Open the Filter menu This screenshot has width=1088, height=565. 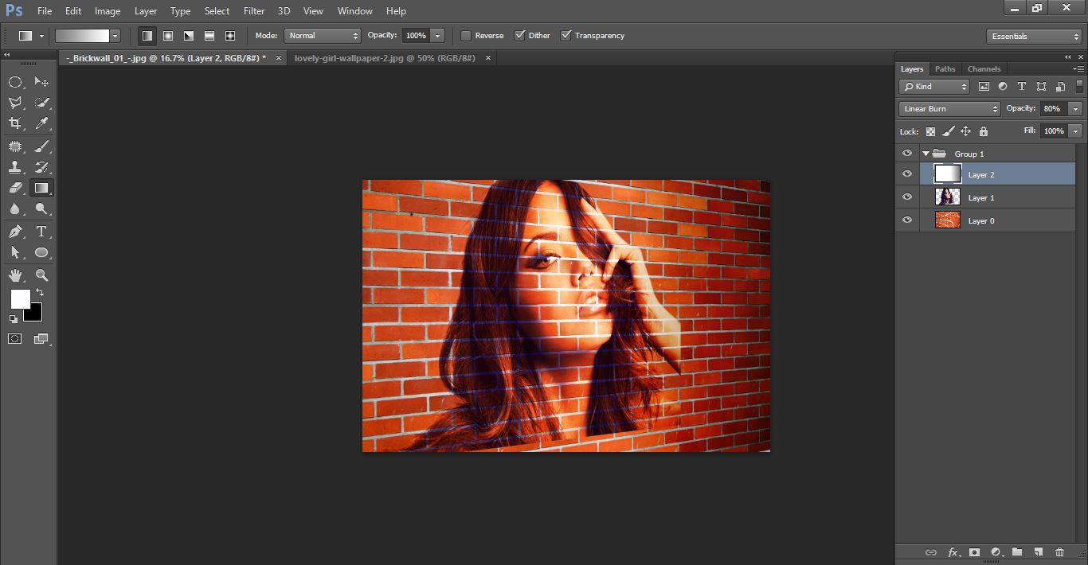(x=253, y=10)
